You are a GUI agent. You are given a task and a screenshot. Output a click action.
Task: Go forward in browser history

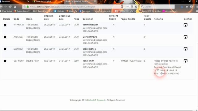[6, 7]
